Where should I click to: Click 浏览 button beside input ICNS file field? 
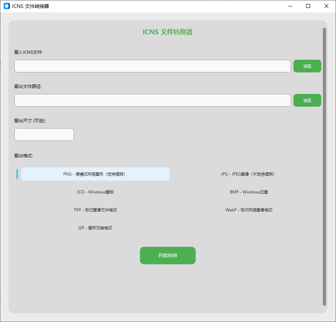307,66
